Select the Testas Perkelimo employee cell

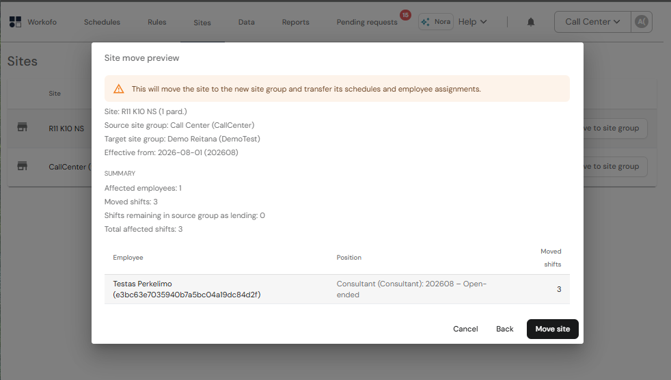point(187,289)
